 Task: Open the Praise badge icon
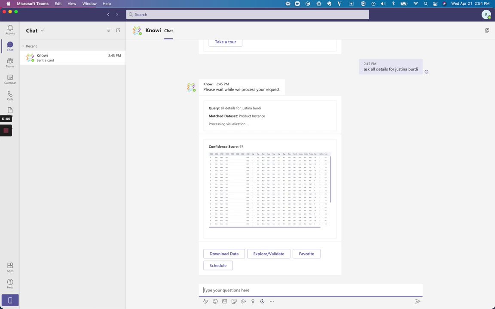click(253, 301)
